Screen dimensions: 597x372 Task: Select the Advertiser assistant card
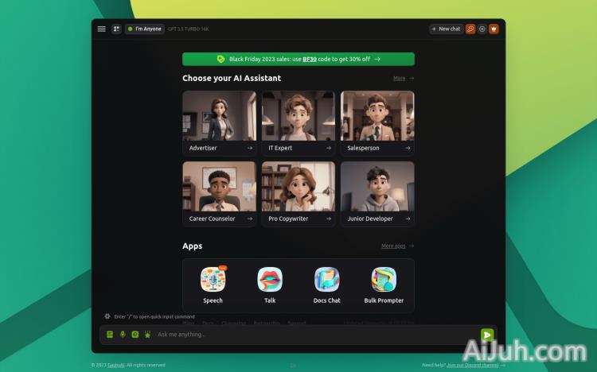pyautogui.click(x=219, y=122)
